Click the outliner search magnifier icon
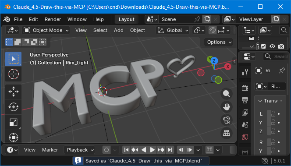 click(284, 30)
